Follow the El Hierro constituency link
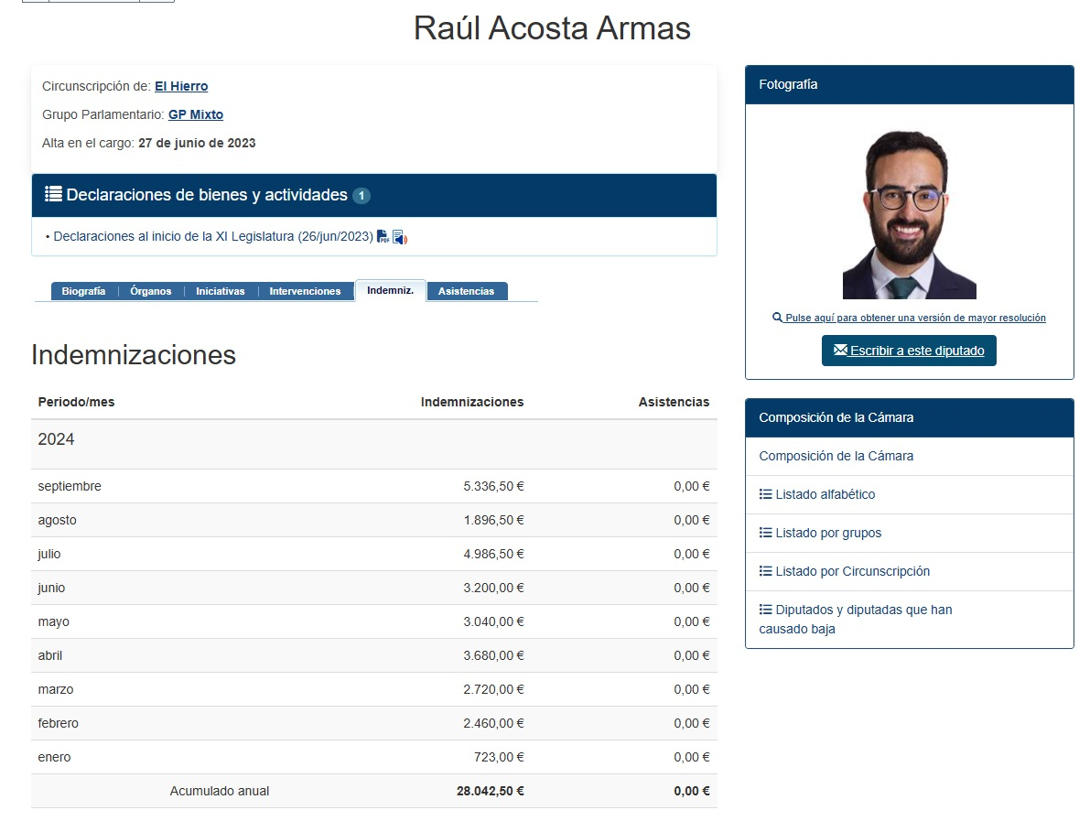 tap(181, 86)
